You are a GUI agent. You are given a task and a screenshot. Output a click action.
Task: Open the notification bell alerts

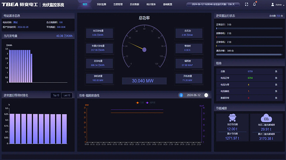(x=255, y=4)
